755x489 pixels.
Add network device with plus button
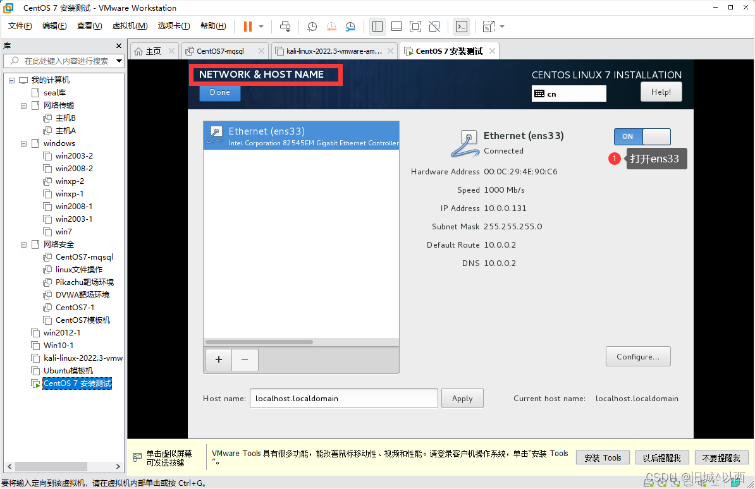click(x=219, y=360)
